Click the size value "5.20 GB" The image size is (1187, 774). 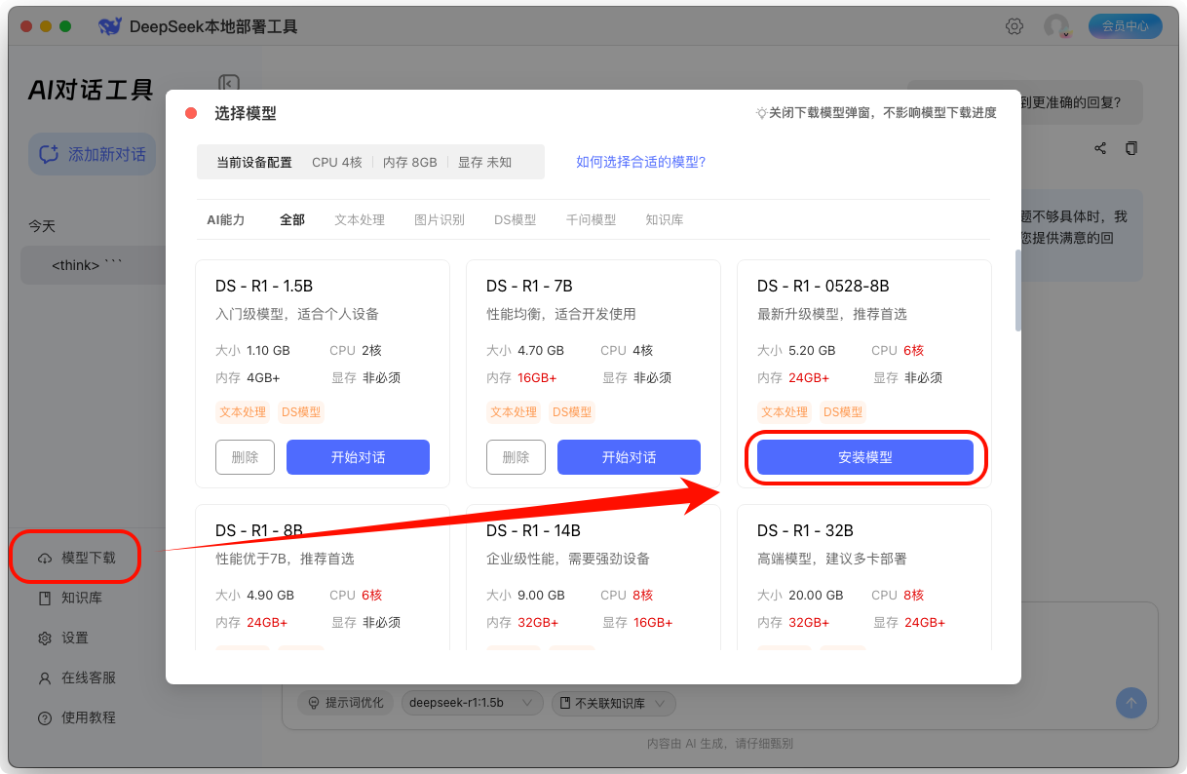(812, 351)
